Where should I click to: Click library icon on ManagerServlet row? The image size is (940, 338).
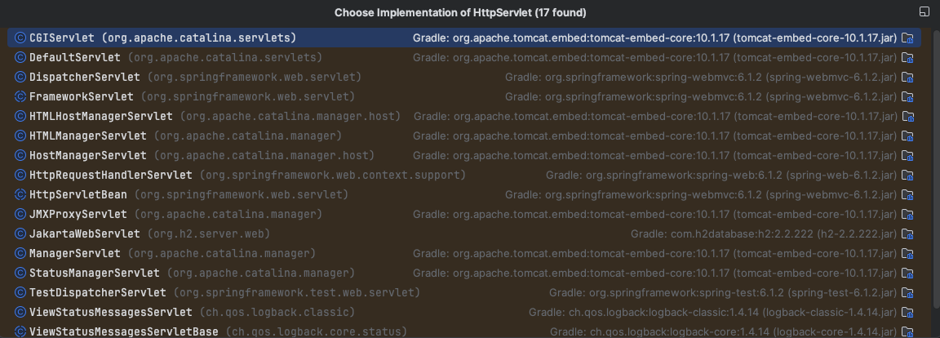click(x=907, y=254)
